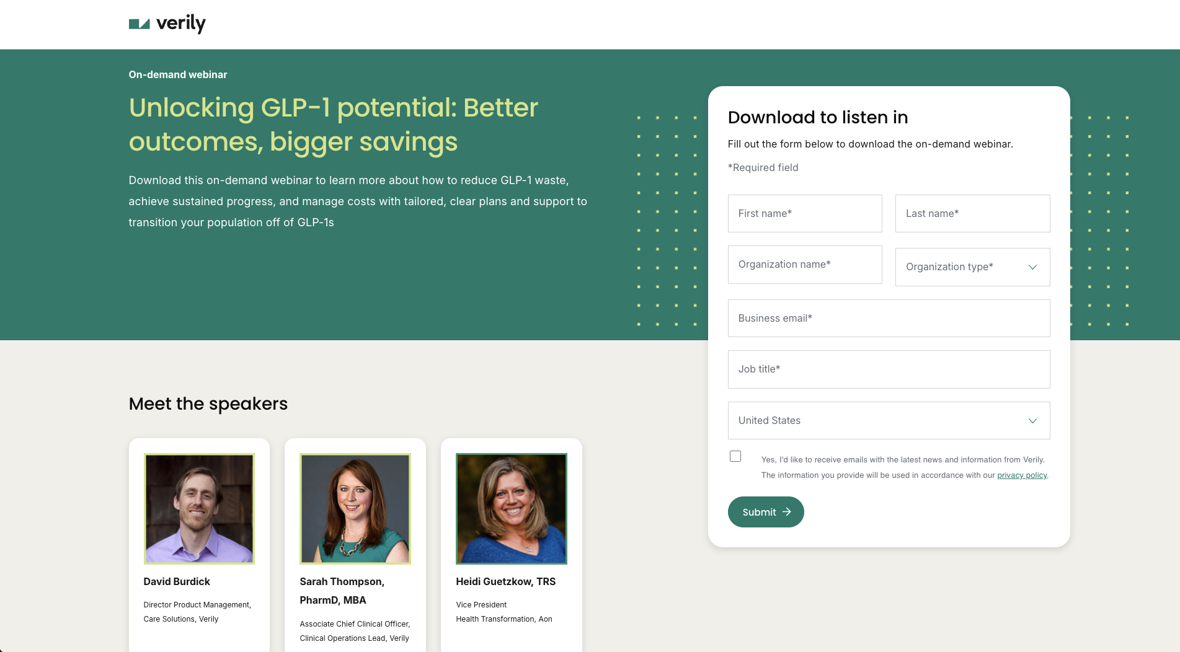Click the name David Burdick
The image size is (1180, 652).
click(177, 581)
